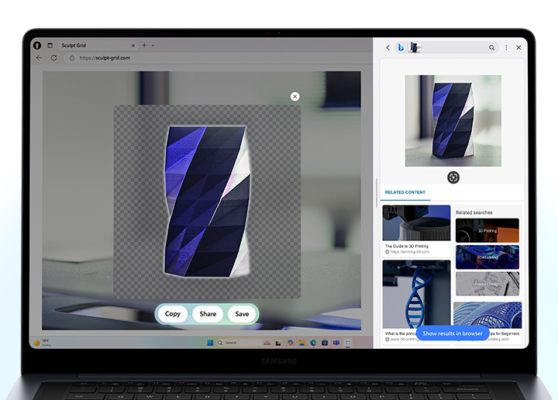Open the Windows Start menu
The image size is (558, 400).
(209, 343)
